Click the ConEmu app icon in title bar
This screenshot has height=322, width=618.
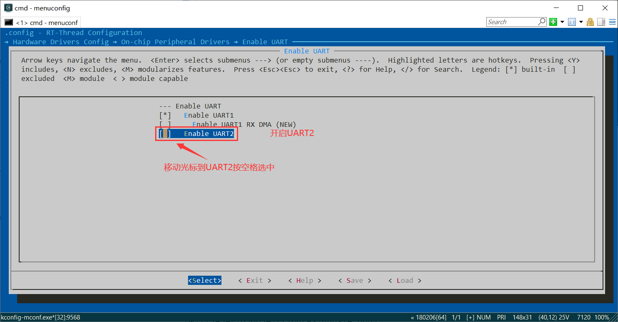[8, 8]
